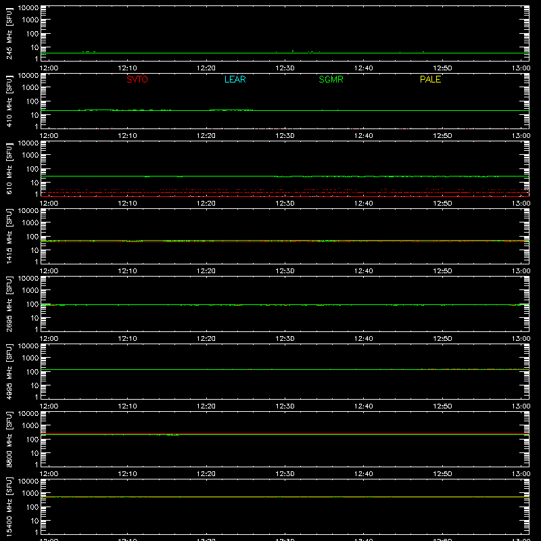Click the 10 tick label on 1415 MHz panel
Screen dimensions: 541x541
tap(35, 250)
